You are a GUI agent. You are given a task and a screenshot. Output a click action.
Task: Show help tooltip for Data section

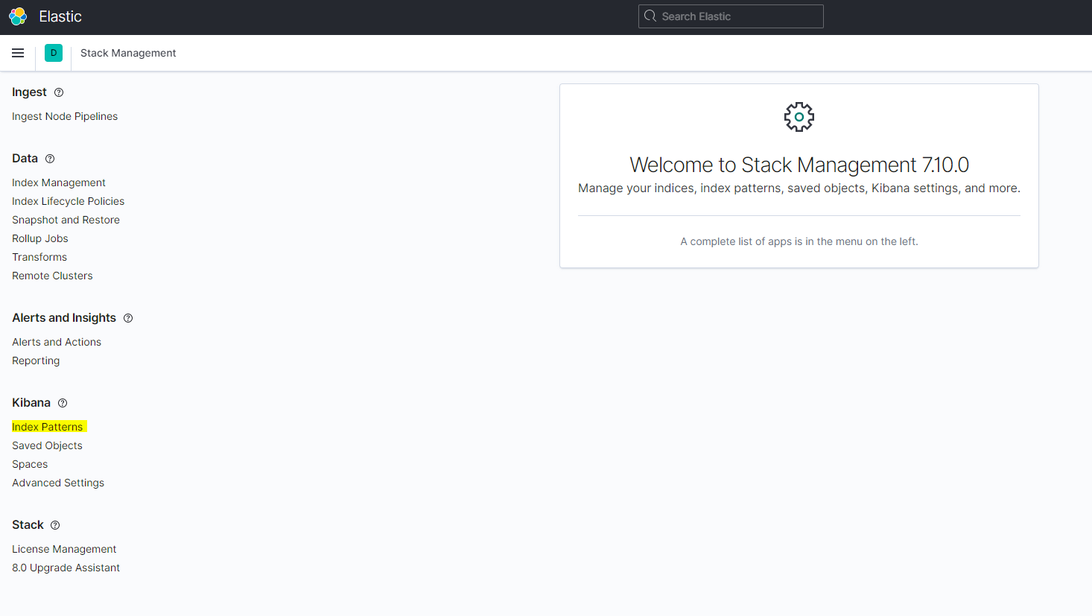click(x=50, y=159)
